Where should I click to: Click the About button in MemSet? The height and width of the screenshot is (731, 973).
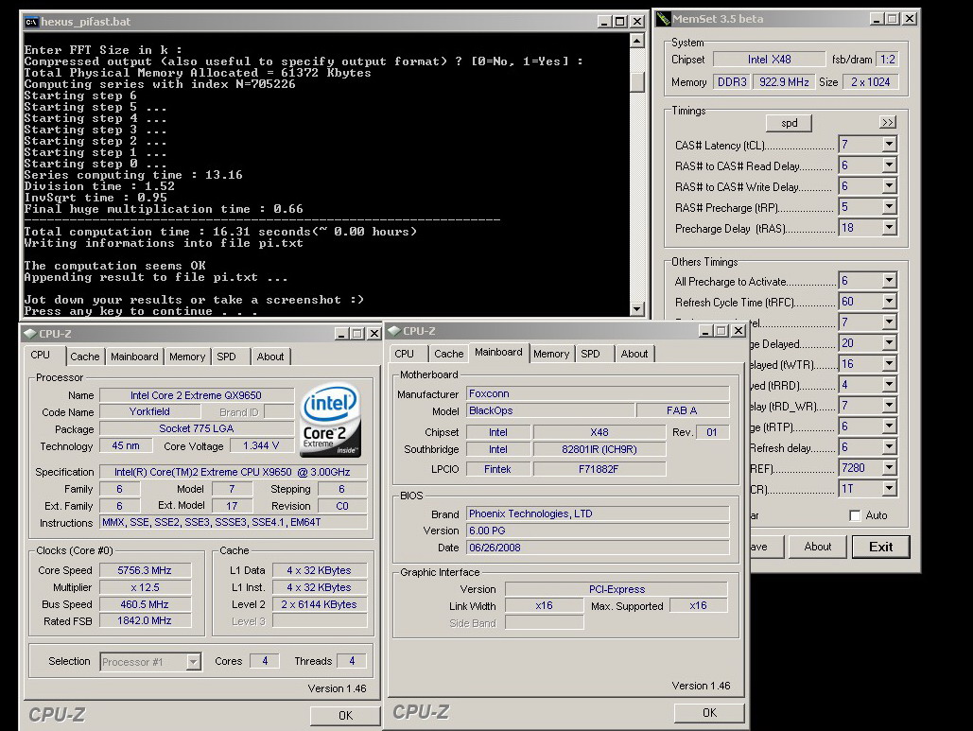(x=818, y=547)
